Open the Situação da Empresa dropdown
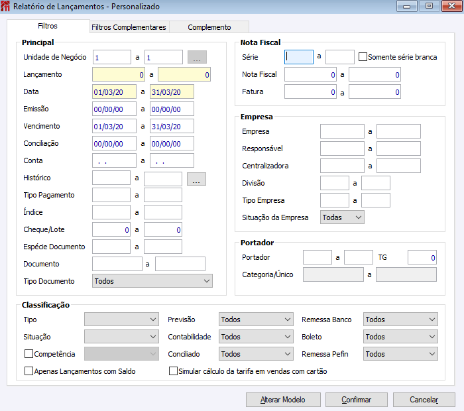Viewport: 464px width, 411px height. [342, 217]
